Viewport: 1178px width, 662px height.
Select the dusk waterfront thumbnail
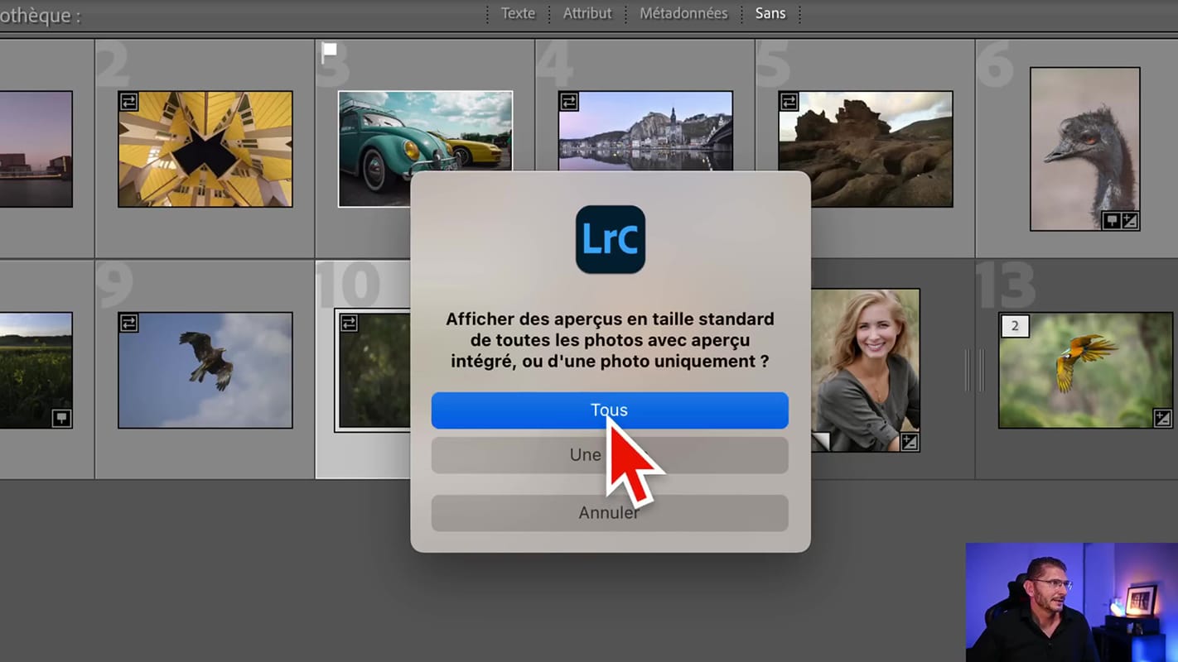pyautogui.click(x=36, y=149)
